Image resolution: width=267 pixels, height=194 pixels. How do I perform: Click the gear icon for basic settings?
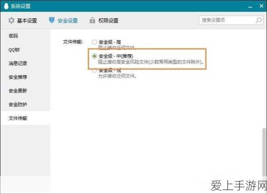tap(12, 20)
